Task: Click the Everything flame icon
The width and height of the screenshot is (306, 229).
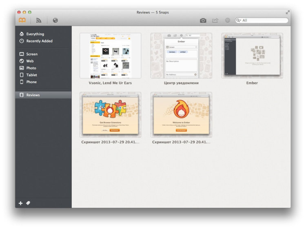Action: pos(22,34)
